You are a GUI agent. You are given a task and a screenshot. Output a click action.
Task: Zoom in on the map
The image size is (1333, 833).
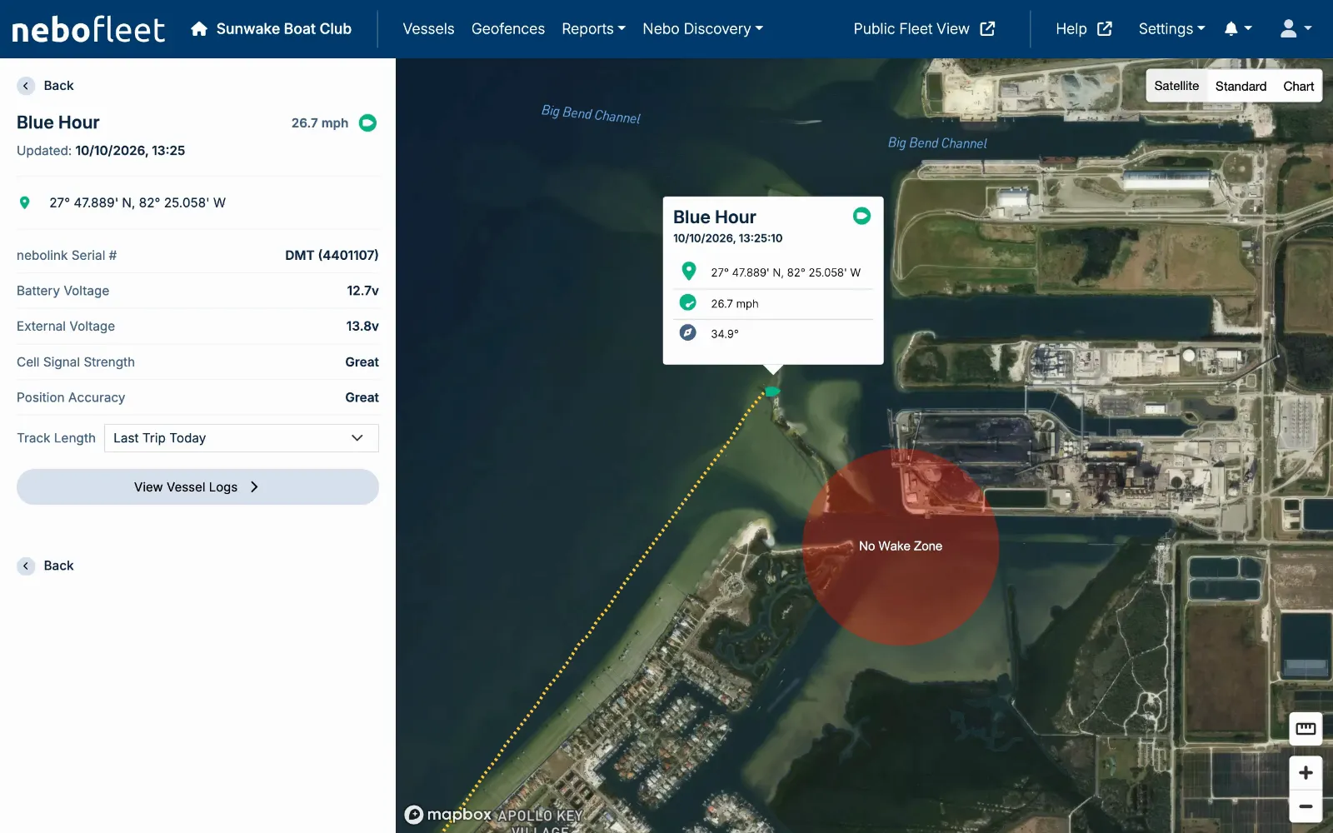[x=1306, y=773]
